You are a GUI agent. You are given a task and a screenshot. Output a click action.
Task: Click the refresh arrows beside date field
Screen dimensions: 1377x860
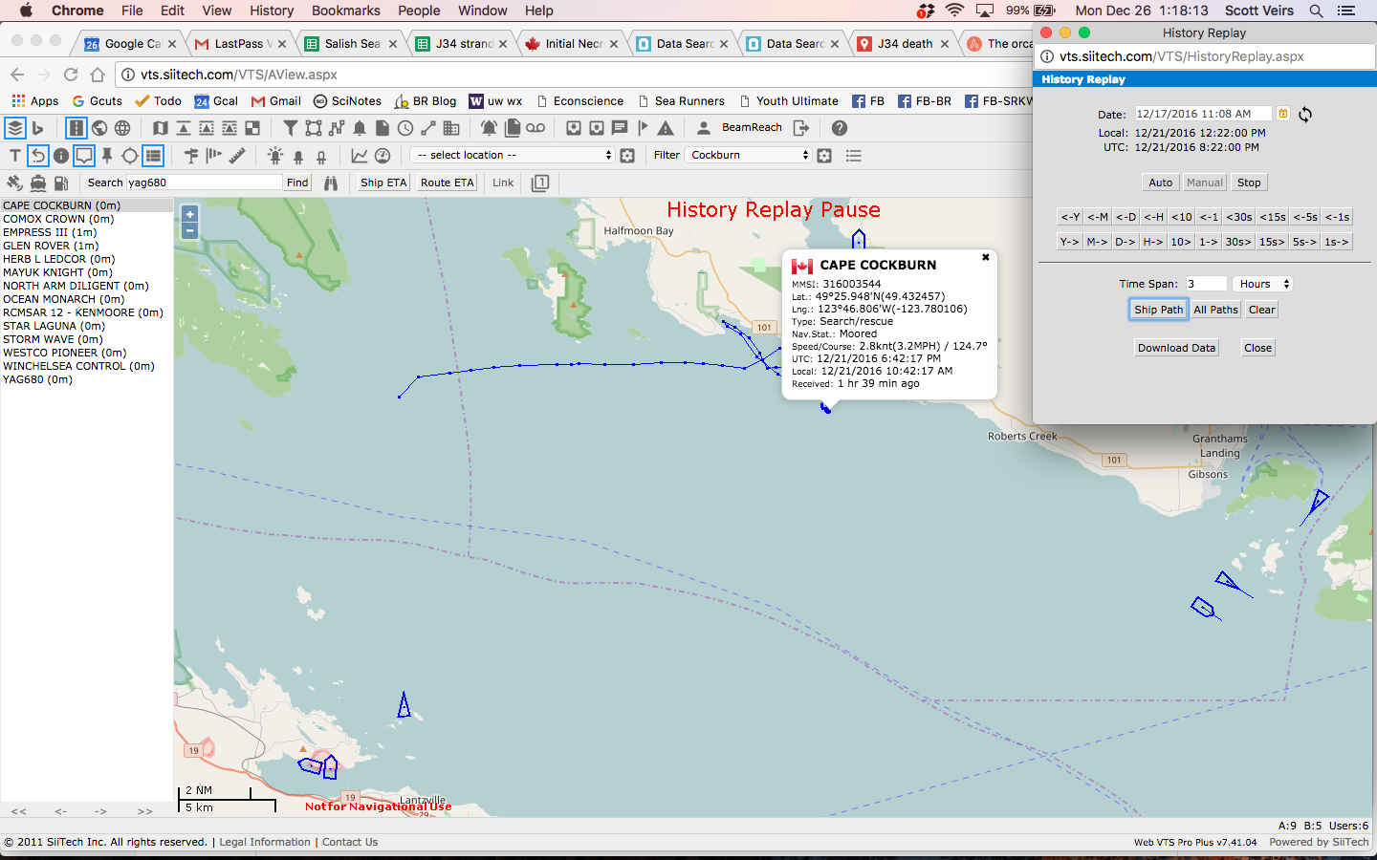click(x=1305, y=115)
